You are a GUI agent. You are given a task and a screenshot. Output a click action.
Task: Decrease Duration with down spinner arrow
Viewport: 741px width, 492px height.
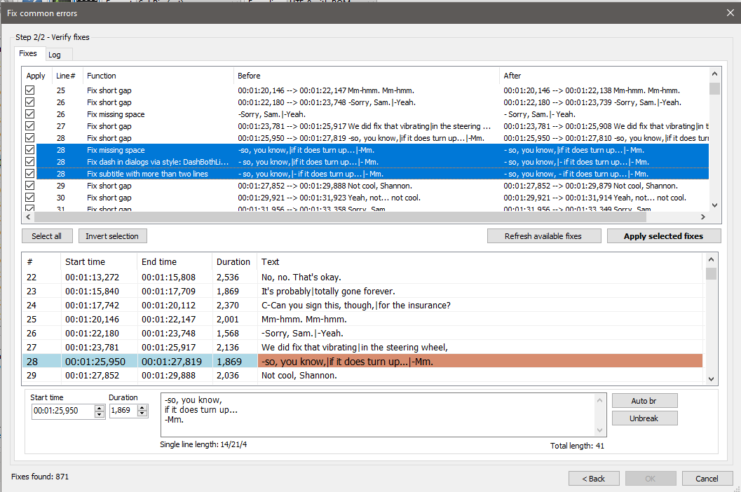pos(142,414)
